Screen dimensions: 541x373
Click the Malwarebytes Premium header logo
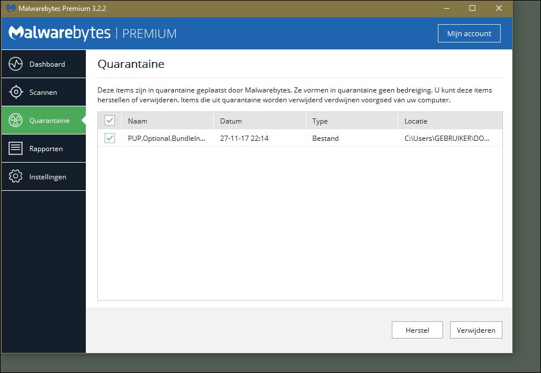(x=92, y=33)
